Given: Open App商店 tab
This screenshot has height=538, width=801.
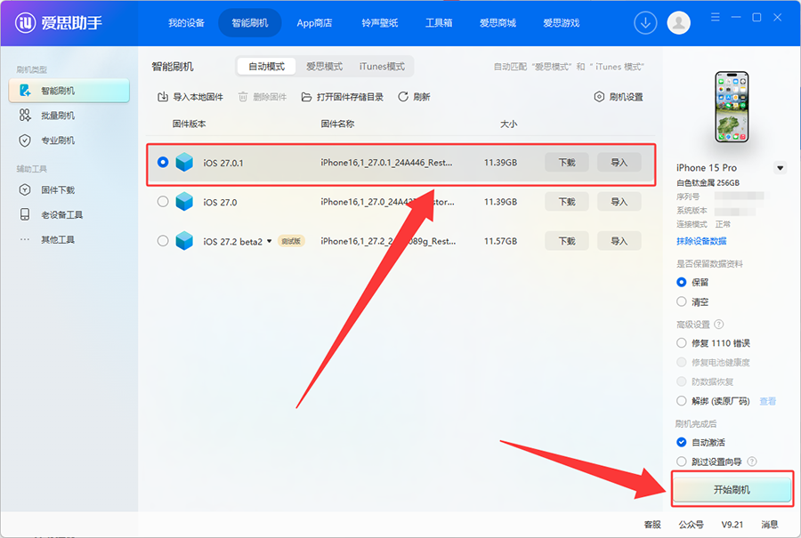Looking at the screenshot, I should tap(314, 23).
